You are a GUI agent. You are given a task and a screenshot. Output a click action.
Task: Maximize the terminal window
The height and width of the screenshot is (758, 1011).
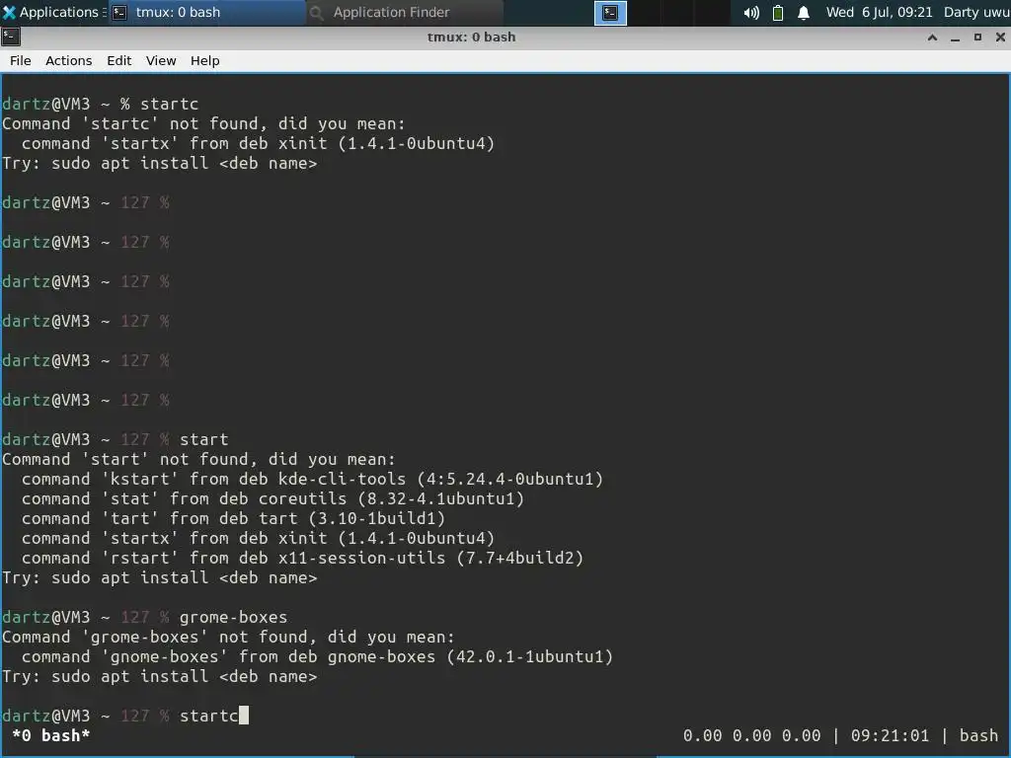[977, 38]
